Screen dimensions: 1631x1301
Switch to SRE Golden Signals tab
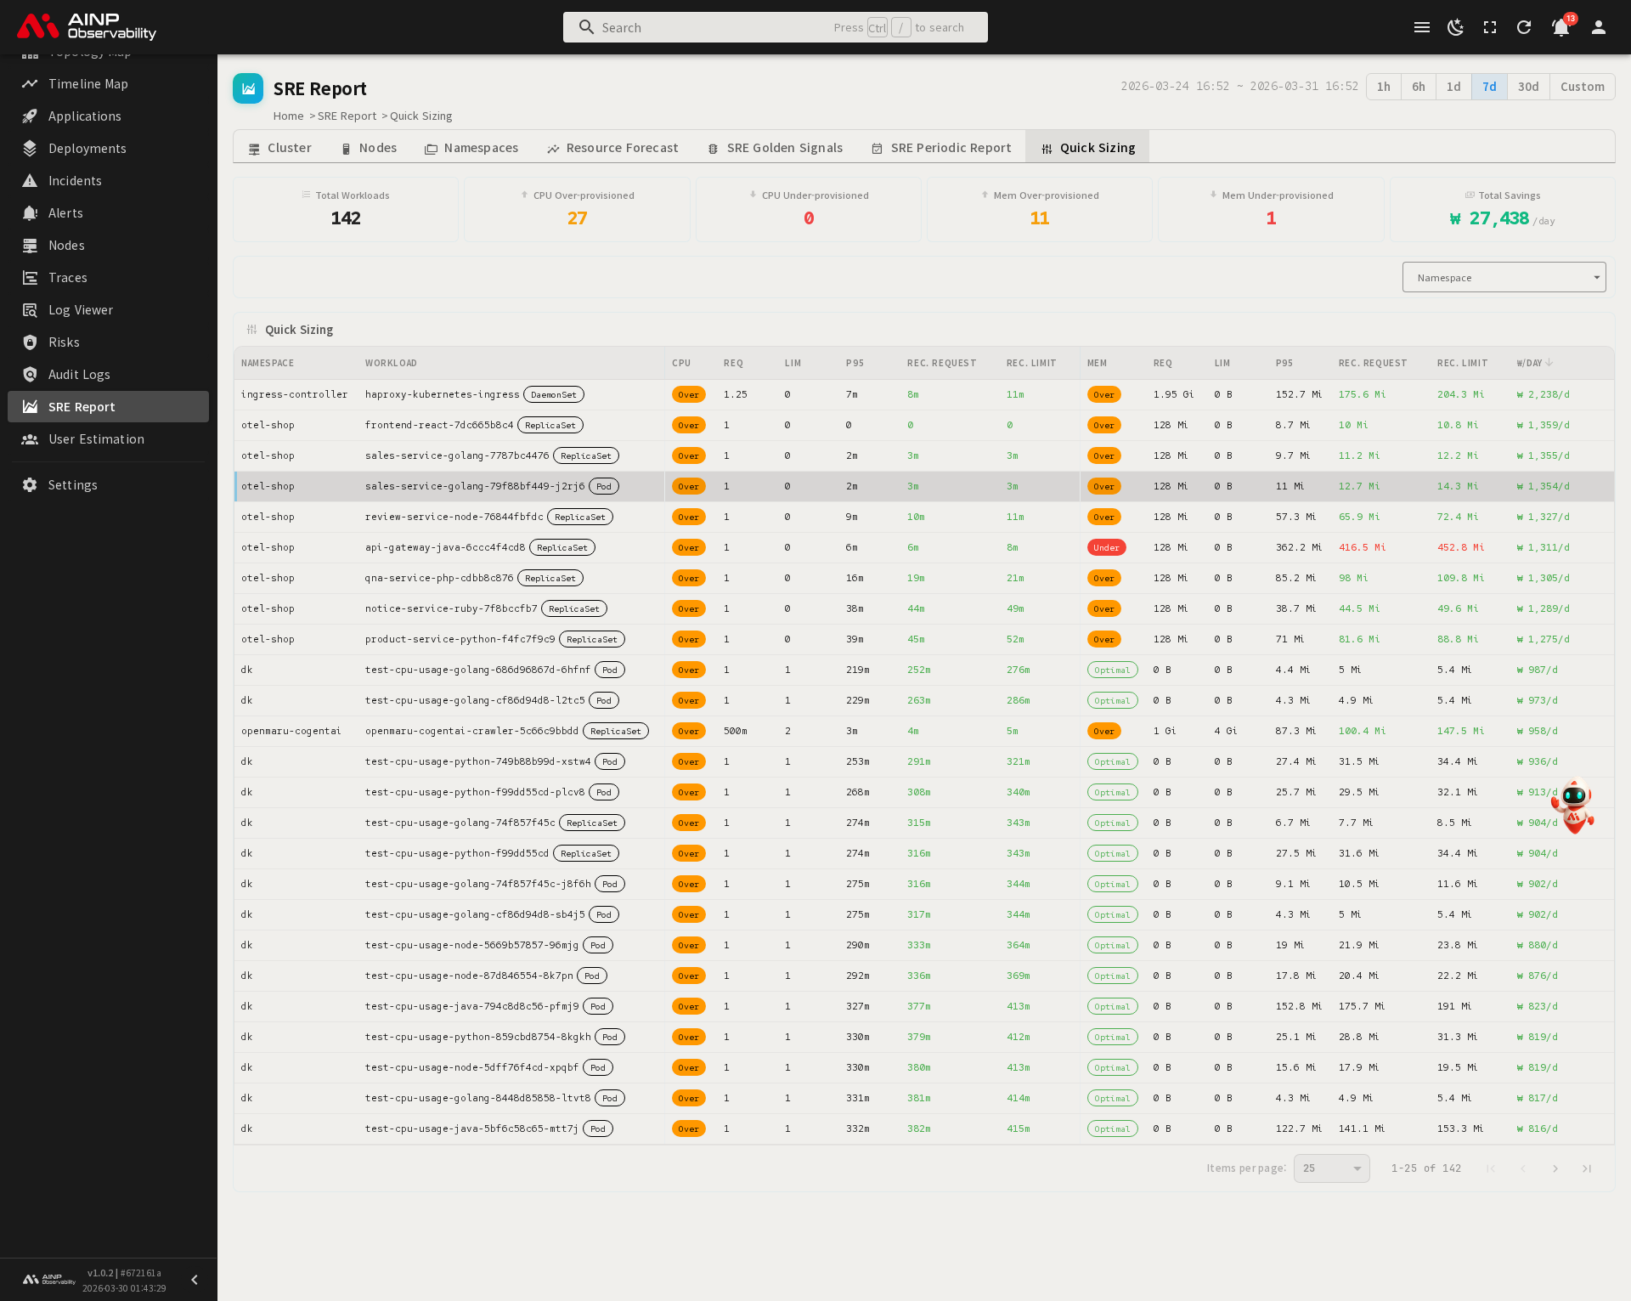point(775,148)
